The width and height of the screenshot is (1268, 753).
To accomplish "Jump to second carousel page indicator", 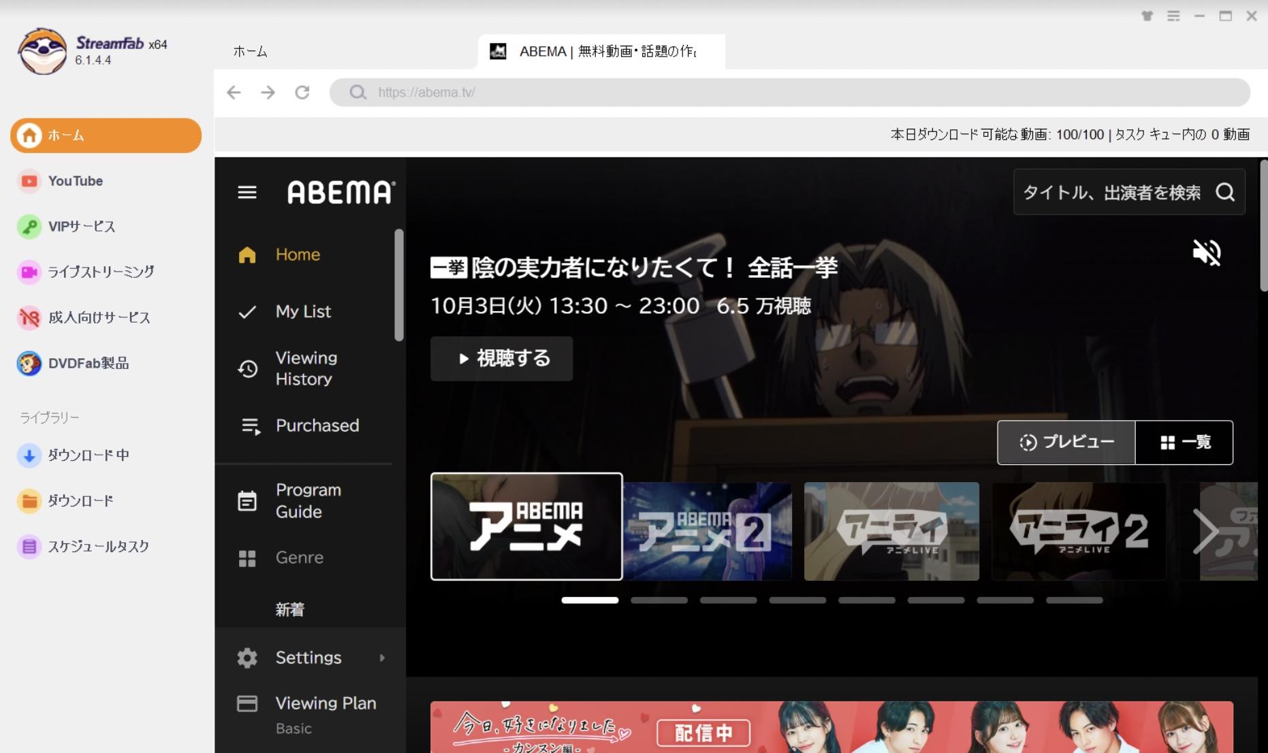I will click(x=659, y=600).
